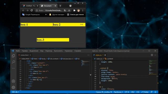Open Chrome tab search circle button
The width and height of the screenshot is (168, 94).
(70, 6)
